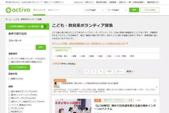Click the 児童指導員 listing small thumbnail
This screenshot has width=169, height=113.
[57, 85]
